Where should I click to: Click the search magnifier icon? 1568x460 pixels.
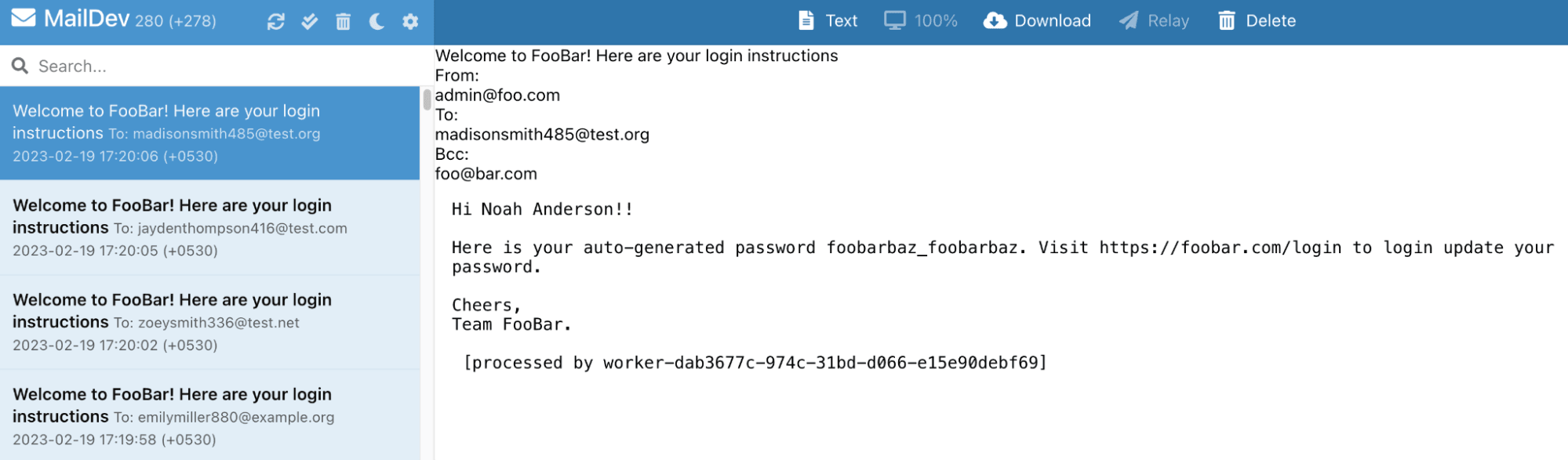(x=20, y=66)
